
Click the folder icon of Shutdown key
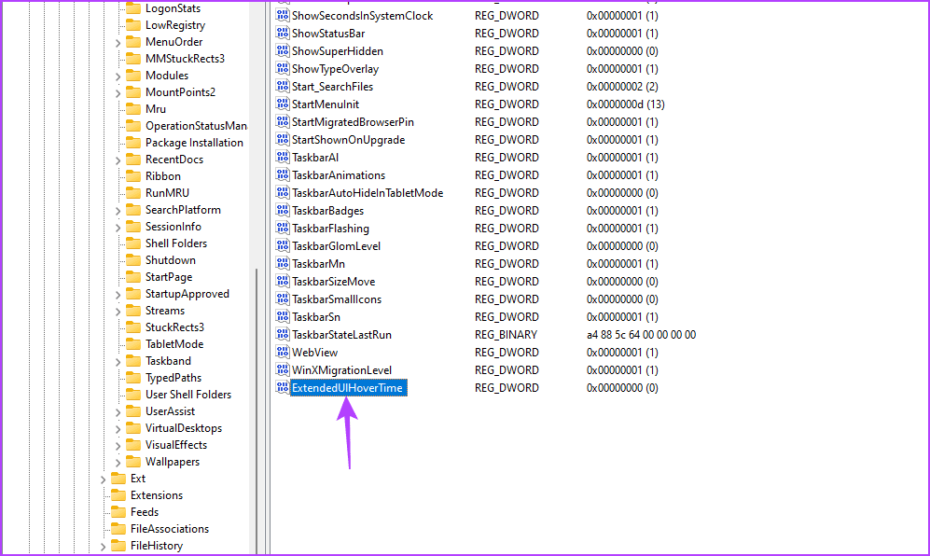(133, 260)
